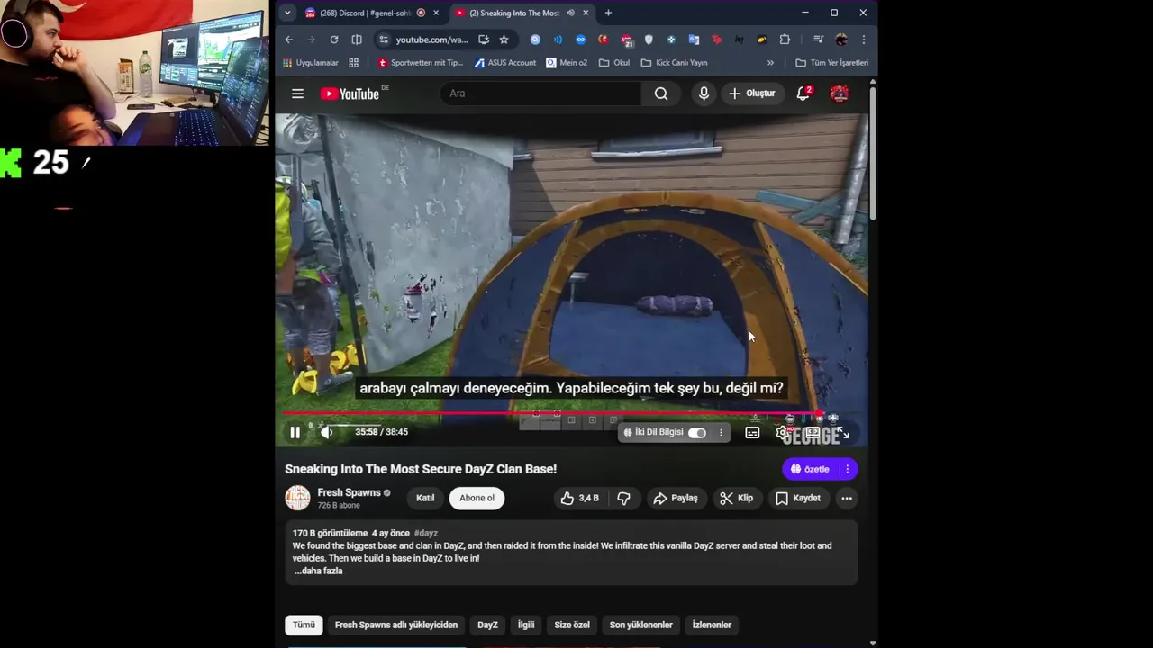Select the İzlenenler filter chip

(712, 625)
